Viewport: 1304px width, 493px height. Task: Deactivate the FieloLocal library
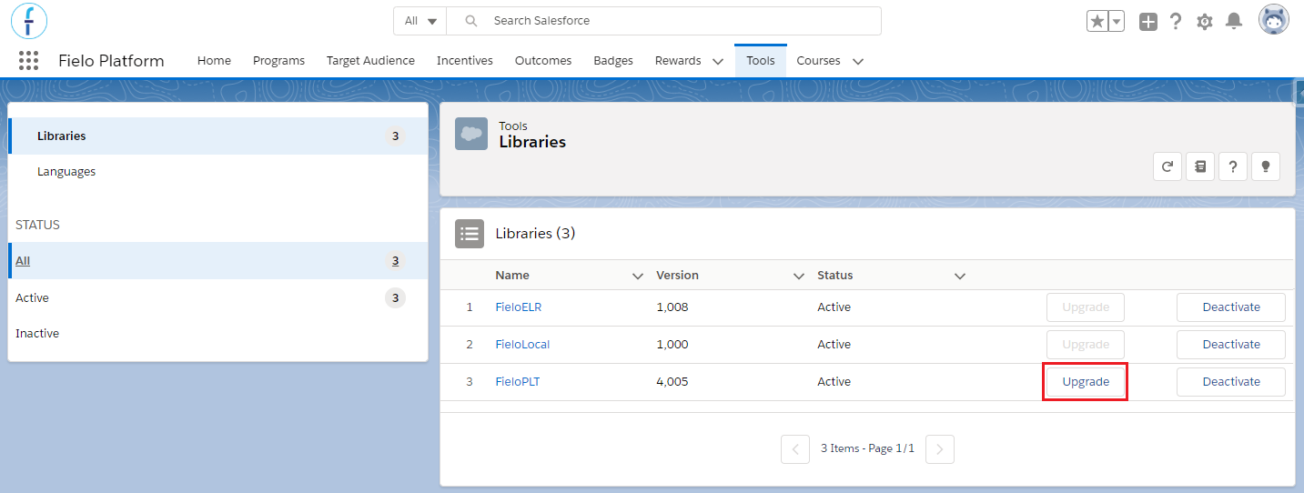1231,345
